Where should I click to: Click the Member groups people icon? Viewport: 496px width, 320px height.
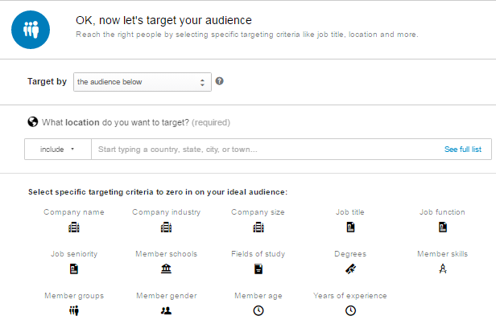pyautogui.click(x=74, y=310)
